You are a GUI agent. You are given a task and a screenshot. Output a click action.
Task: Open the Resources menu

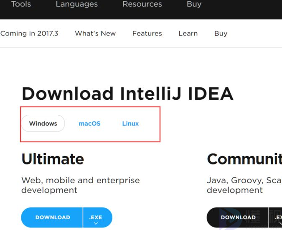pyautogui.click(x=142, y=4)
